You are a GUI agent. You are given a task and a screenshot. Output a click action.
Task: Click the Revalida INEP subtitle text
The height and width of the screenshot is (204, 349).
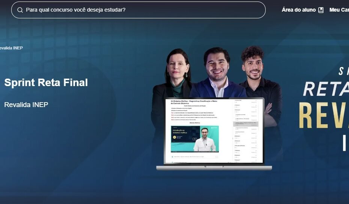point(26,104)
